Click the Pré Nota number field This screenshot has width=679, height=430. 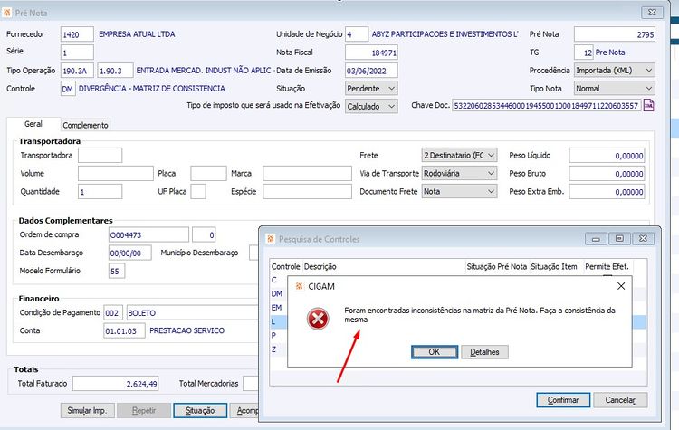[x=614, y=34]
